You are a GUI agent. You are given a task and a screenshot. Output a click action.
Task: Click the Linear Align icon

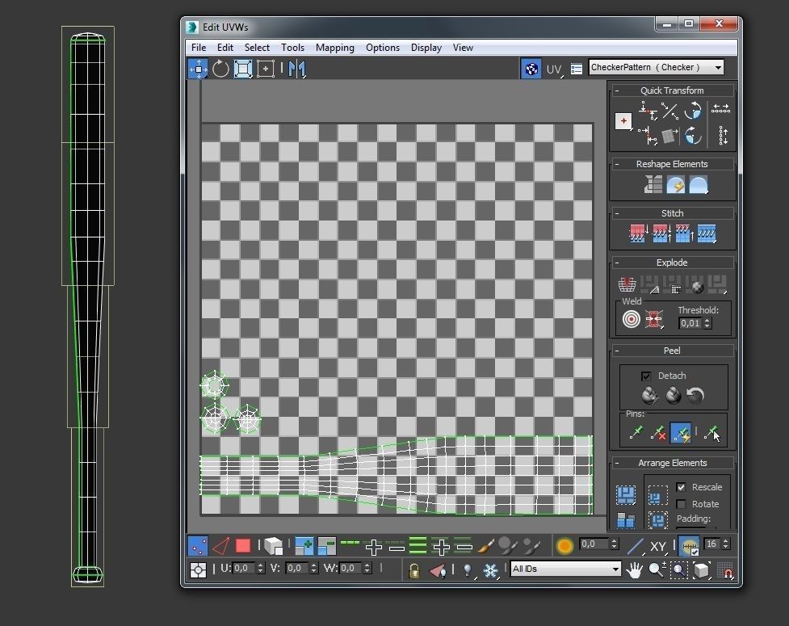669,111
